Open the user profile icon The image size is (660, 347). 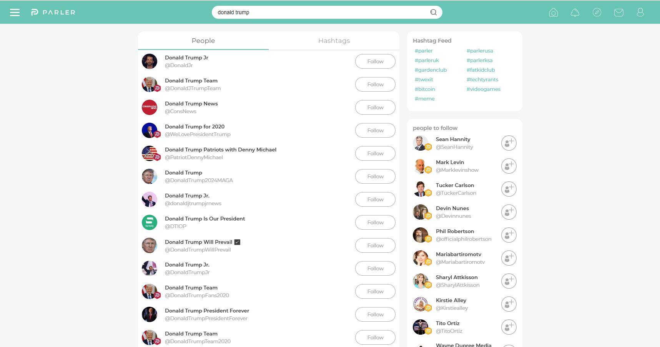[640, 13]
